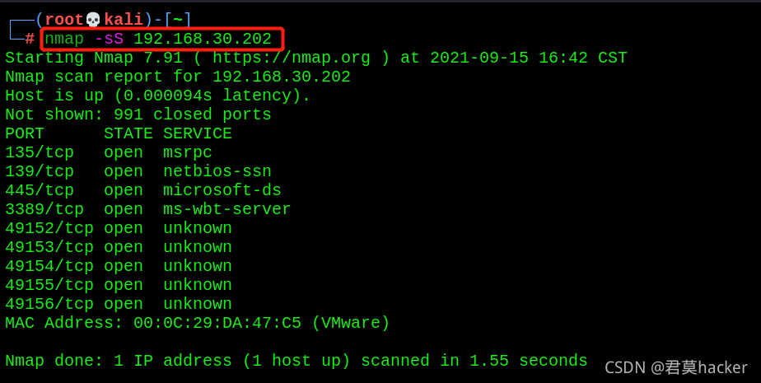This screenshot has width=761, height=383.
Task: Click the PORT column header
Action: pyautogui.click(x=25, y=133)
